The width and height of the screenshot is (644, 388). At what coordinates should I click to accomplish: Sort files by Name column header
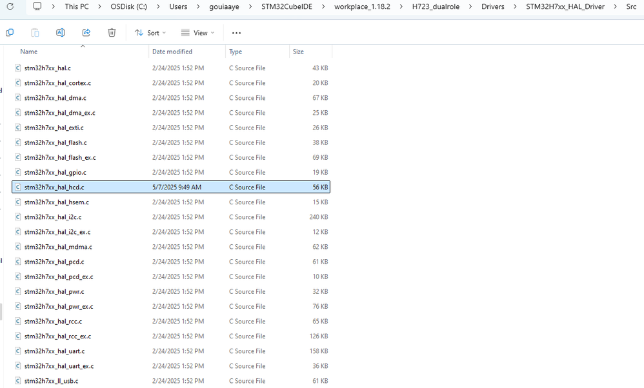pos(29,52)
